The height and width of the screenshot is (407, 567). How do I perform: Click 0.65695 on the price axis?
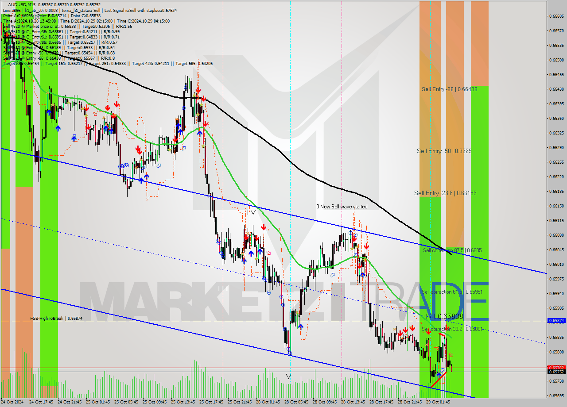pos(556,395)
